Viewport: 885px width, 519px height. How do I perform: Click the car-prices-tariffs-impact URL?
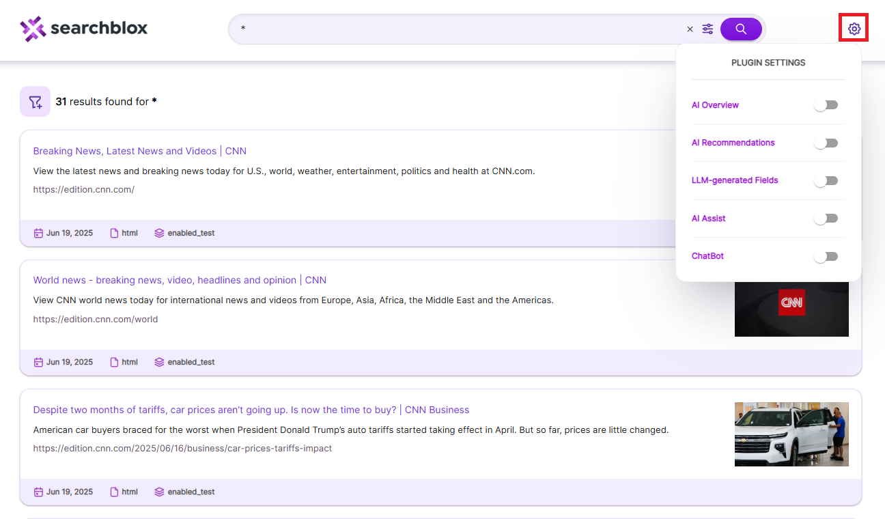pos(182,449)
